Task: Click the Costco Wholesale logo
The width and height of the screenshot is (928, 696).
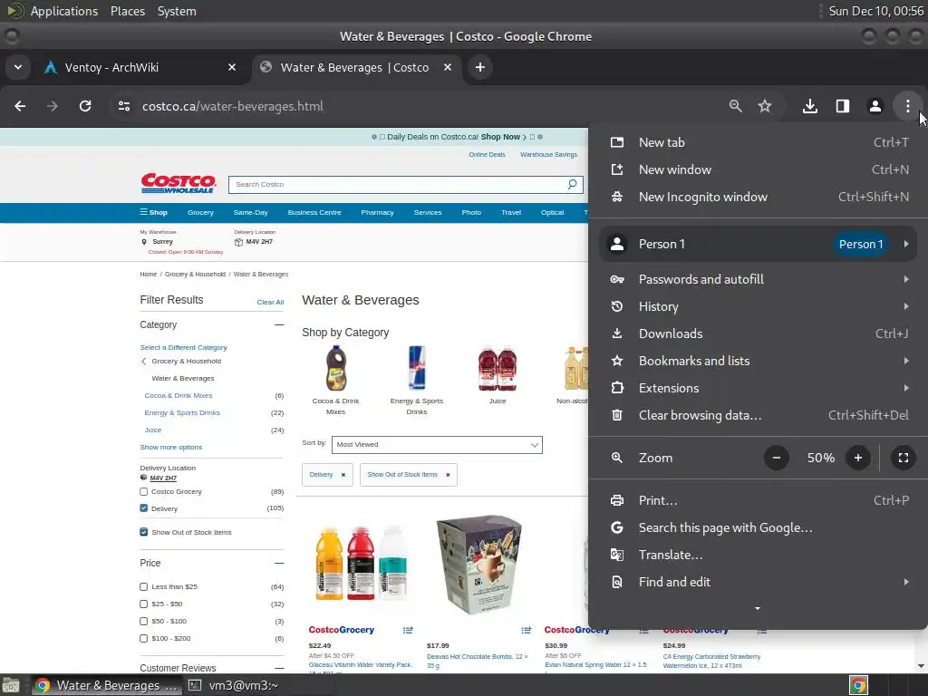Action: pos(179,183)
